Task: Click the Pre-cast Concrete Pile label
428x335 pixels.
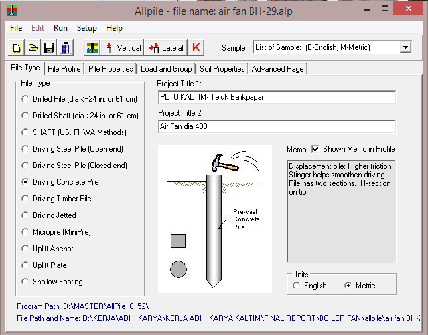Action: pyautogui.click(x=246, y=219)
